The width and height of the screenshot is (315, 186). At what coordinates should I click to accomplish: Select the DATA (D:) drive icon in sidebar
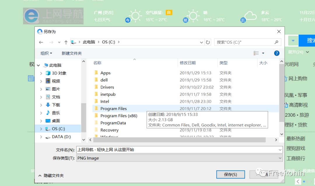[48, 137]
